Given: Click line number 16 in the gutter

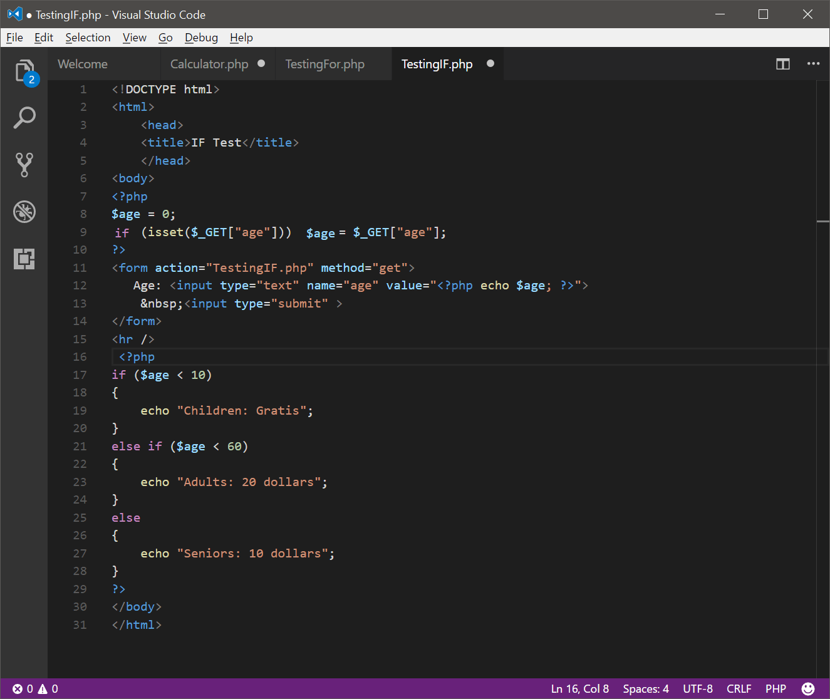Looking at the screenshot, I should 80,356.
